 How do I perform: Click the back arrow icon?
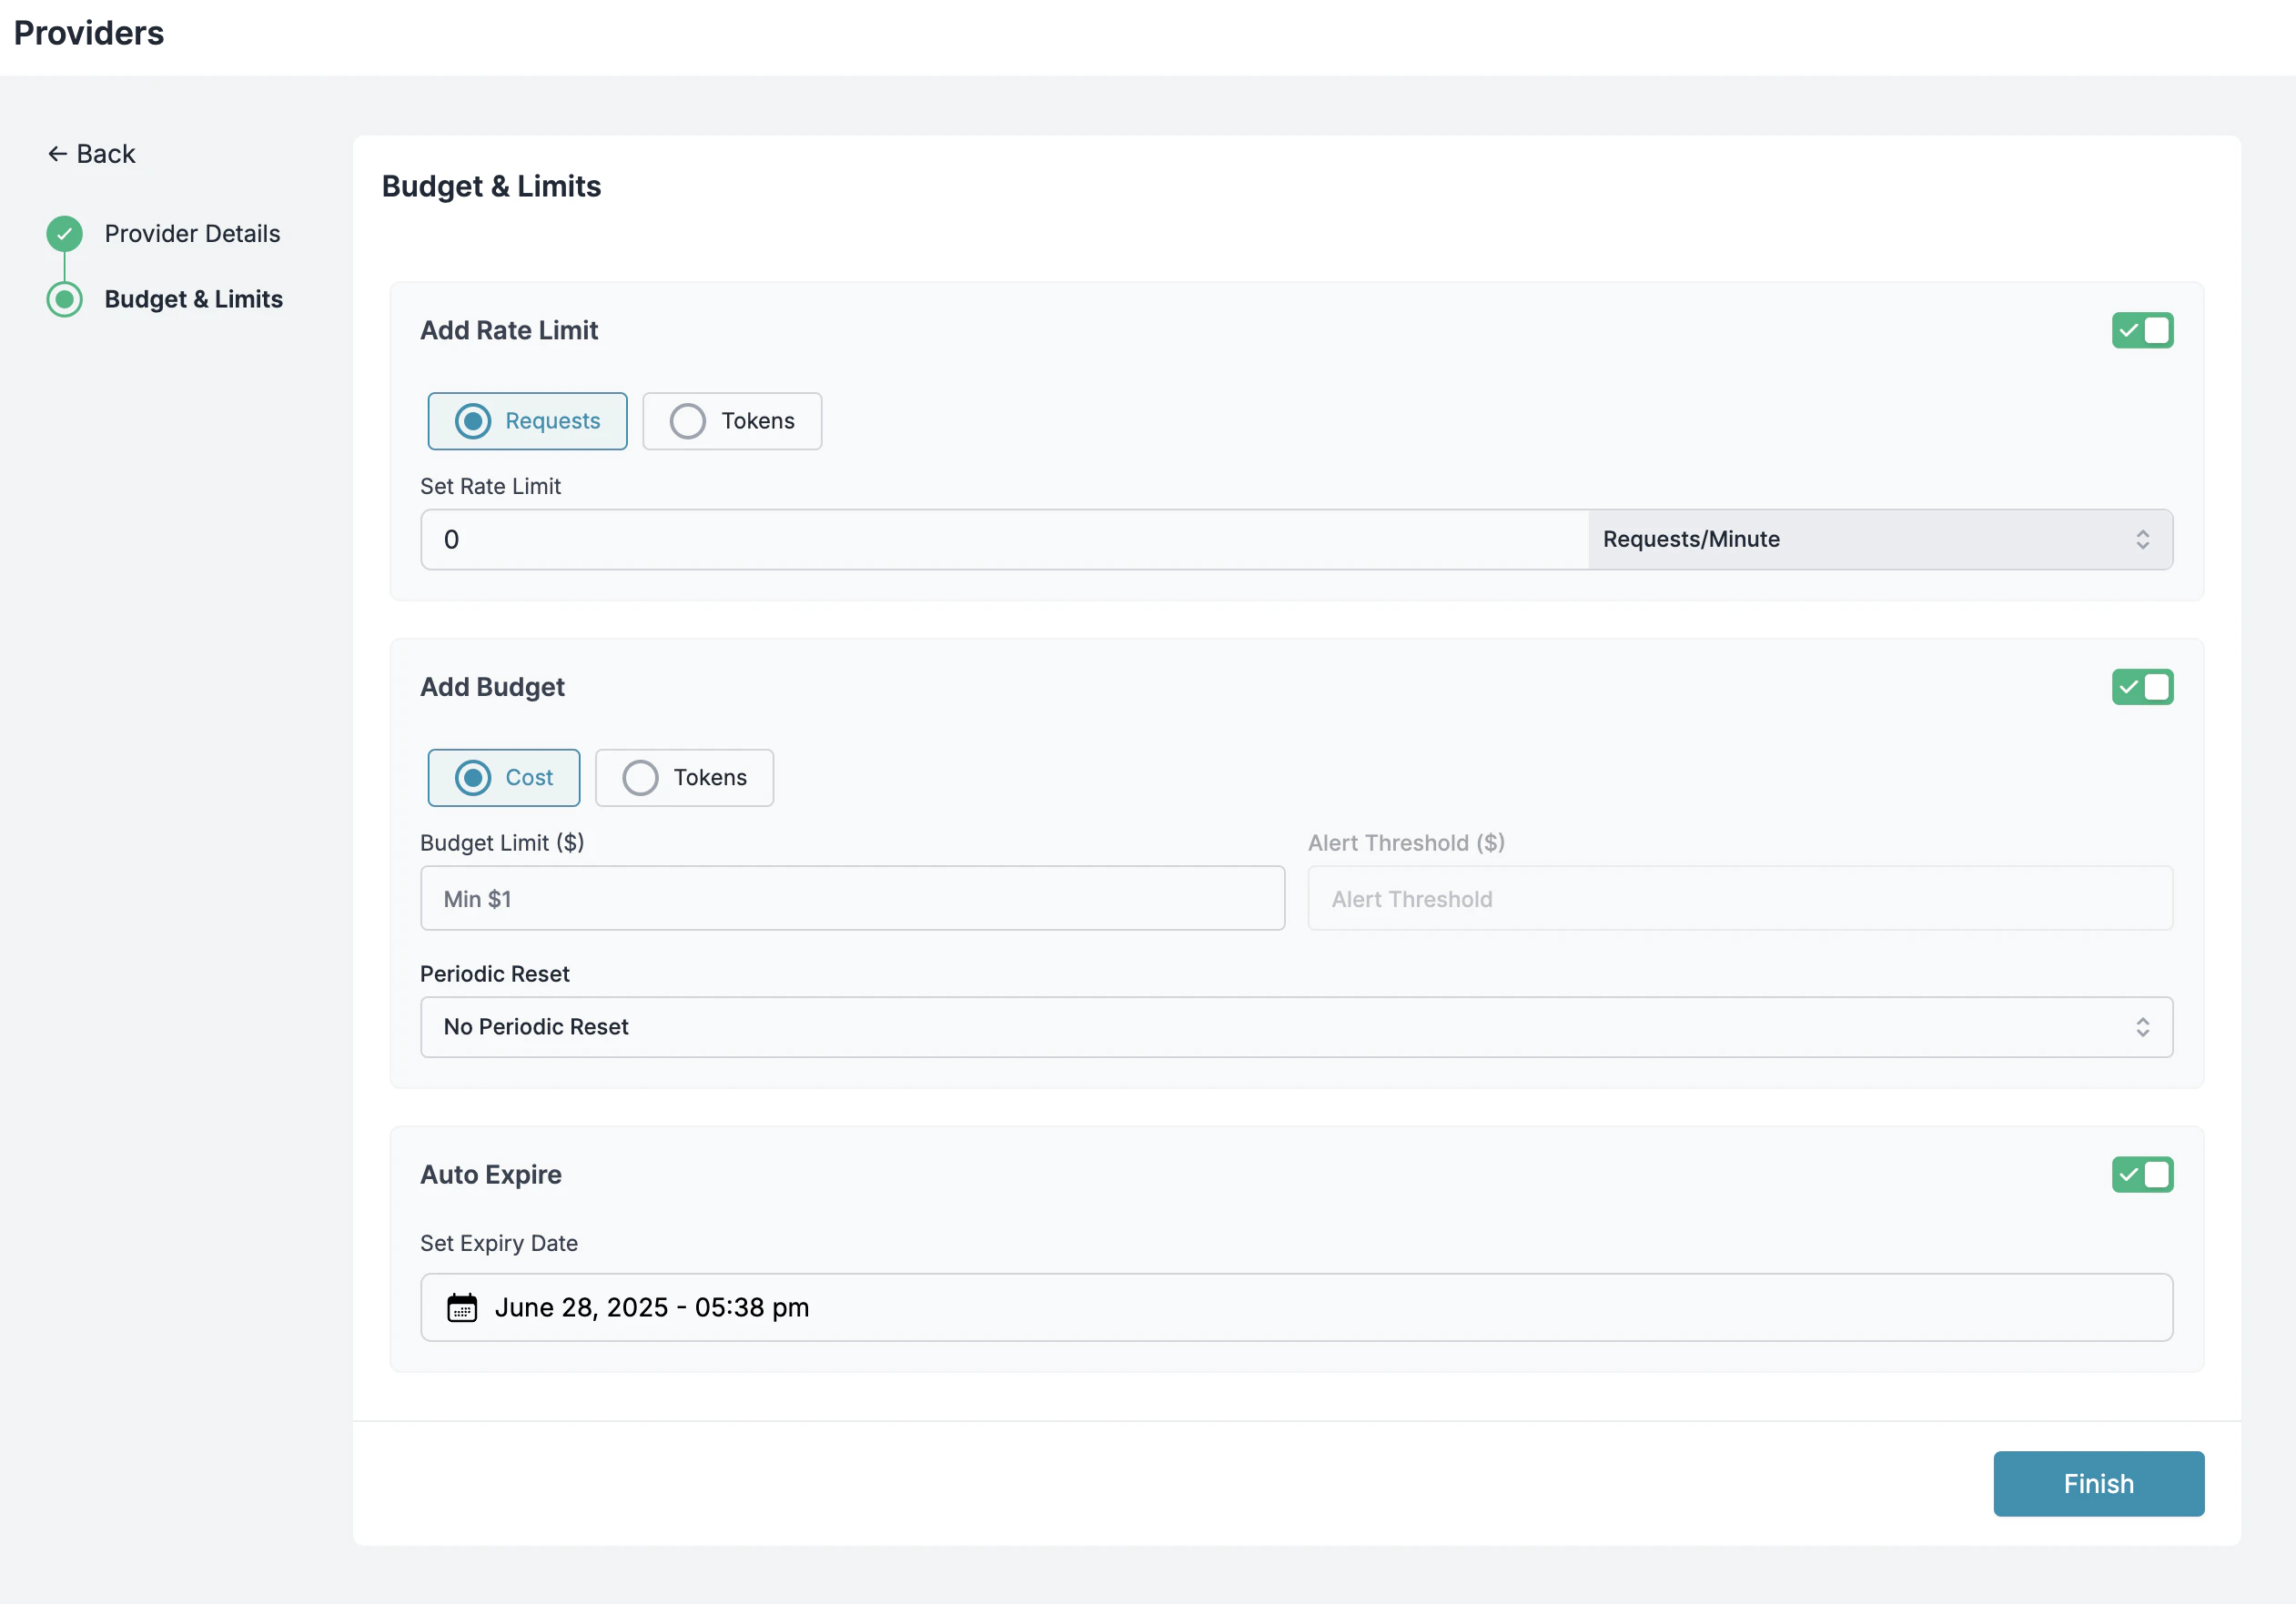point(57,153)
